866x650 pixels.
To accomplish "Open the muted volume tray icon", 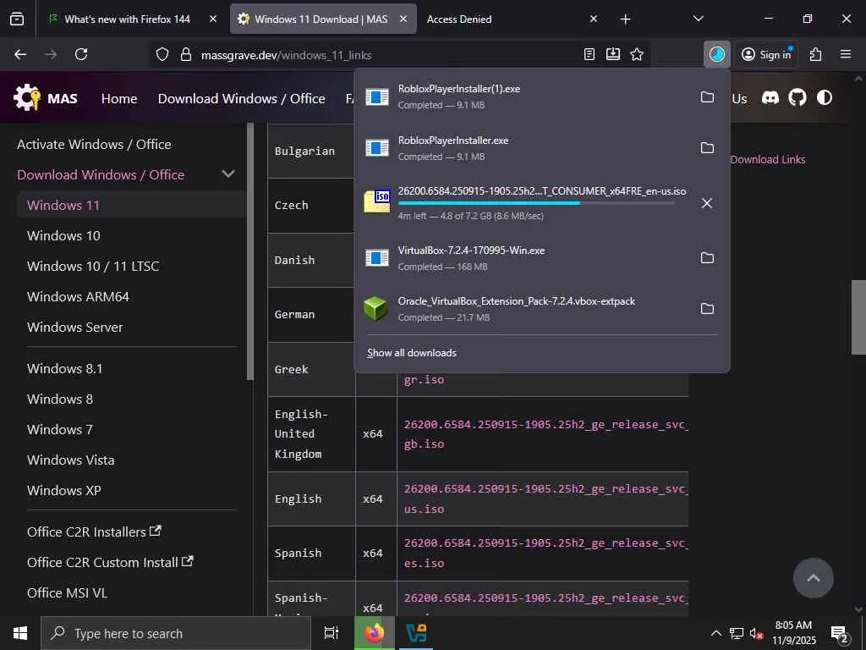I will [756, 633].
